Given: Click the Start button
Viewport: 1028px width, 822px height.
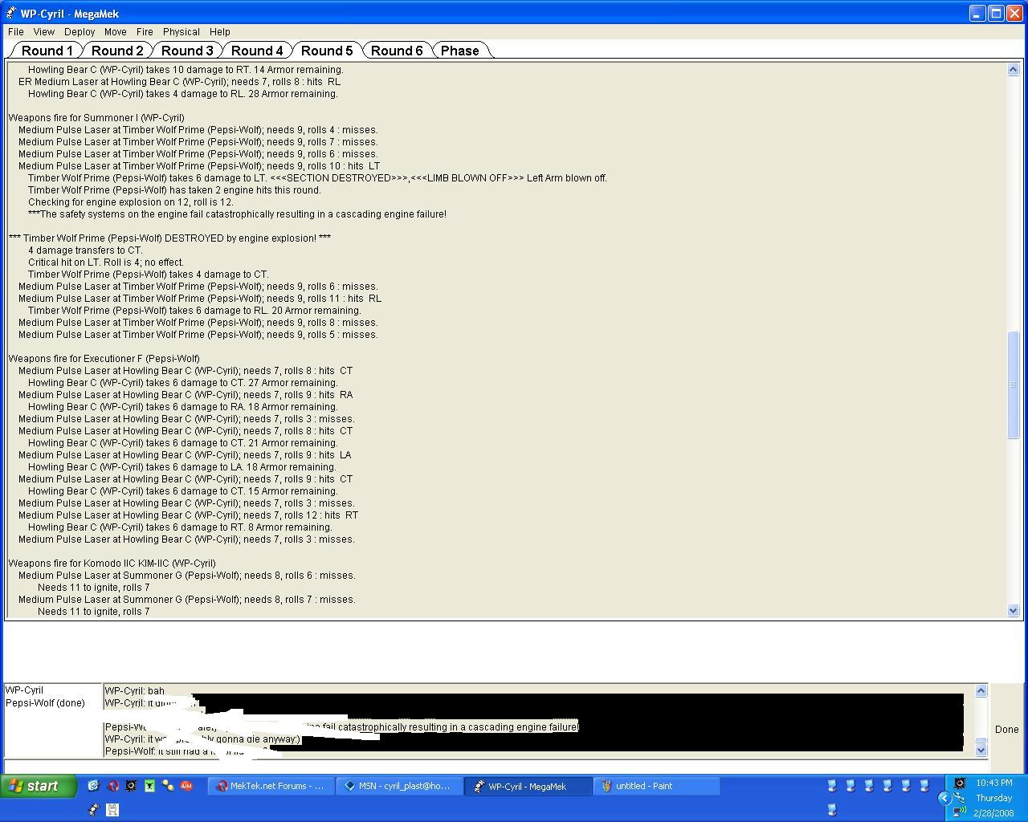Looking at the screenshot, I should (x=38, y=786).
